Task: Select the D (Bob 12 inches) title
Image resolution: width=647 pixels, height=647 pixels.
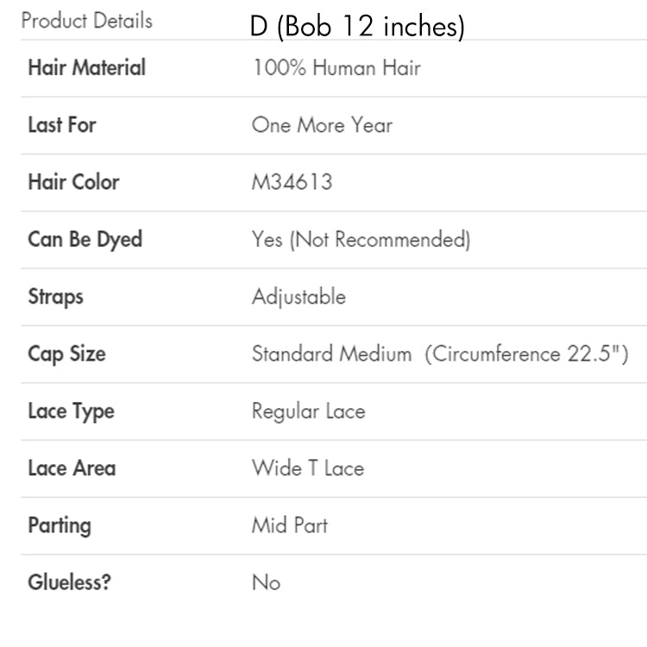Action: (x=357, y=27)
